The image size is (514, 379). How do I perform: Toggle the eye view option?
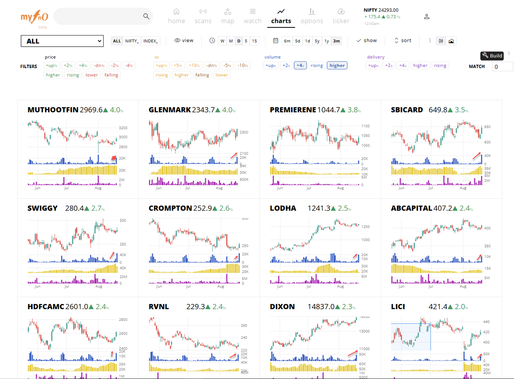tap(184, 41)
